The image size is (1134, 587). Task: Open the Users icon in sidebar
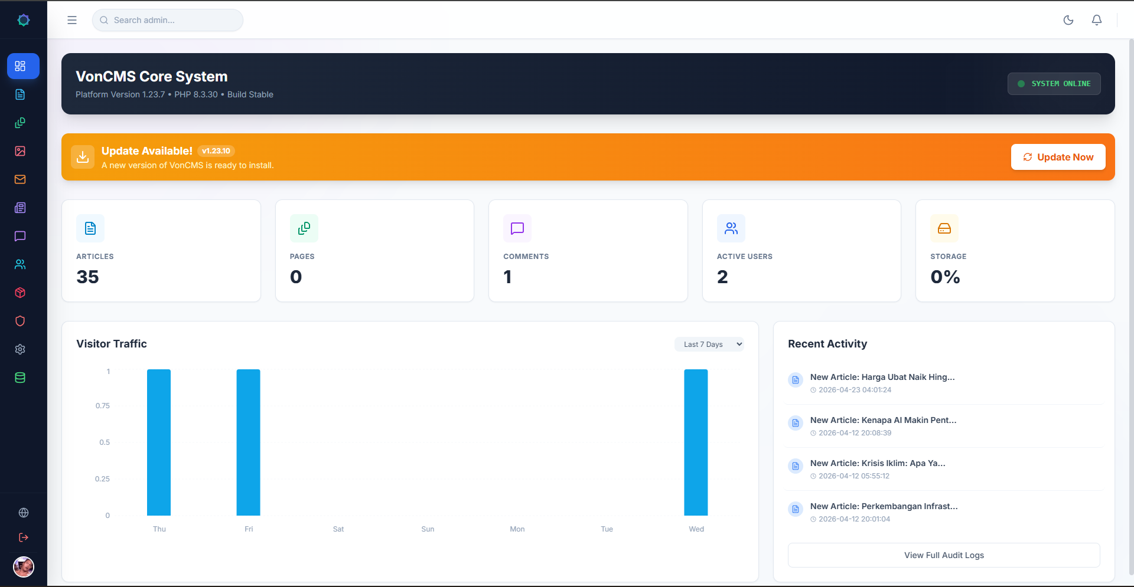(20, 264)
